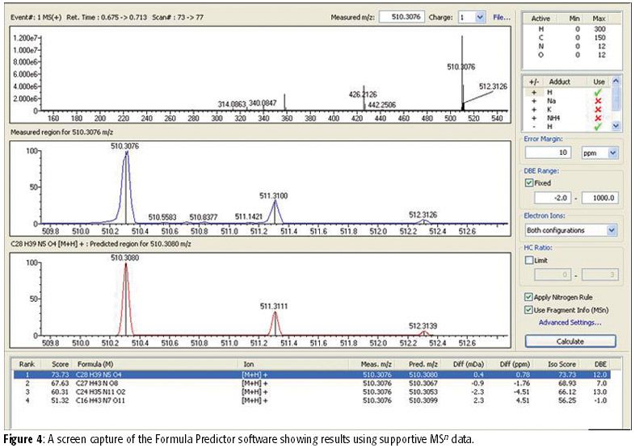Select element C row in Active table
This screenshot has height=448, width=635.
[x=571, y=38]
